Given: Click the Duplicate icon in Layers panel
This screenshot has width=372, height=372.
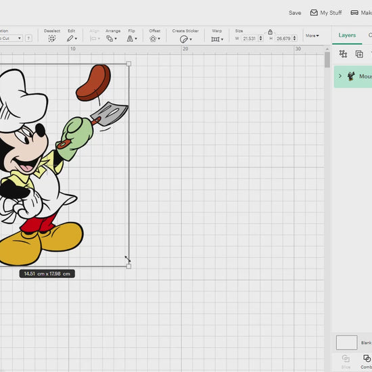Looking at the screenshot, I should coord(359,54).
